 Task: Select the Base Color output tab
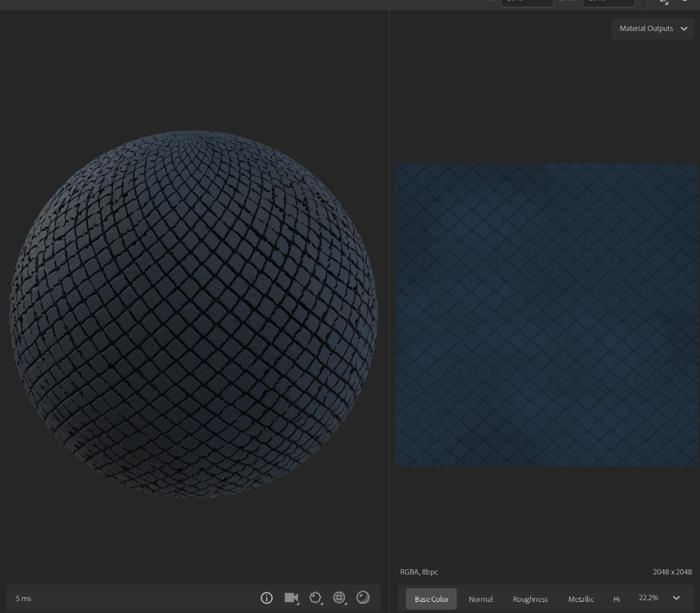pyautogui.click(x=431, y=599)
